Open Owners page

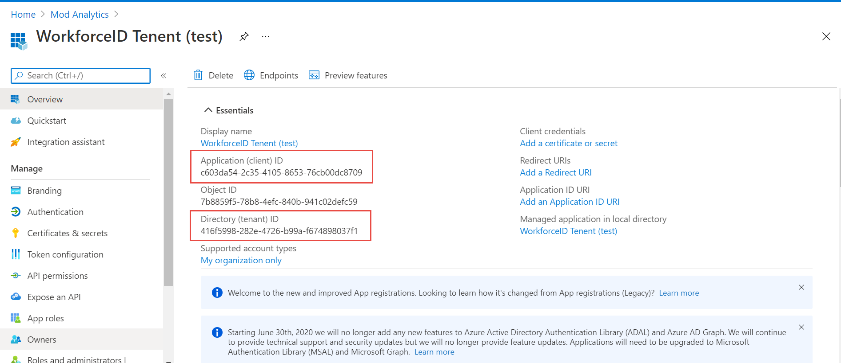coord(81,340)
